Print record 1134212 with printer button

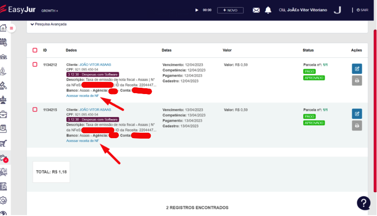[357, 81]
